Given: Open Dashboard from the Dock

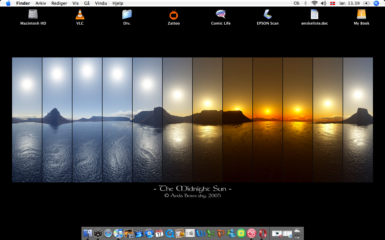Looking at the screenshot, I should tap(98, 233).
